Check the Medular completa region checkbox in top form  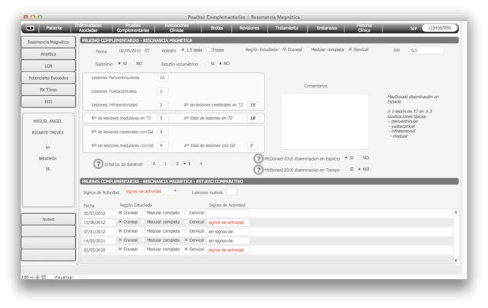tap(308, 50)
